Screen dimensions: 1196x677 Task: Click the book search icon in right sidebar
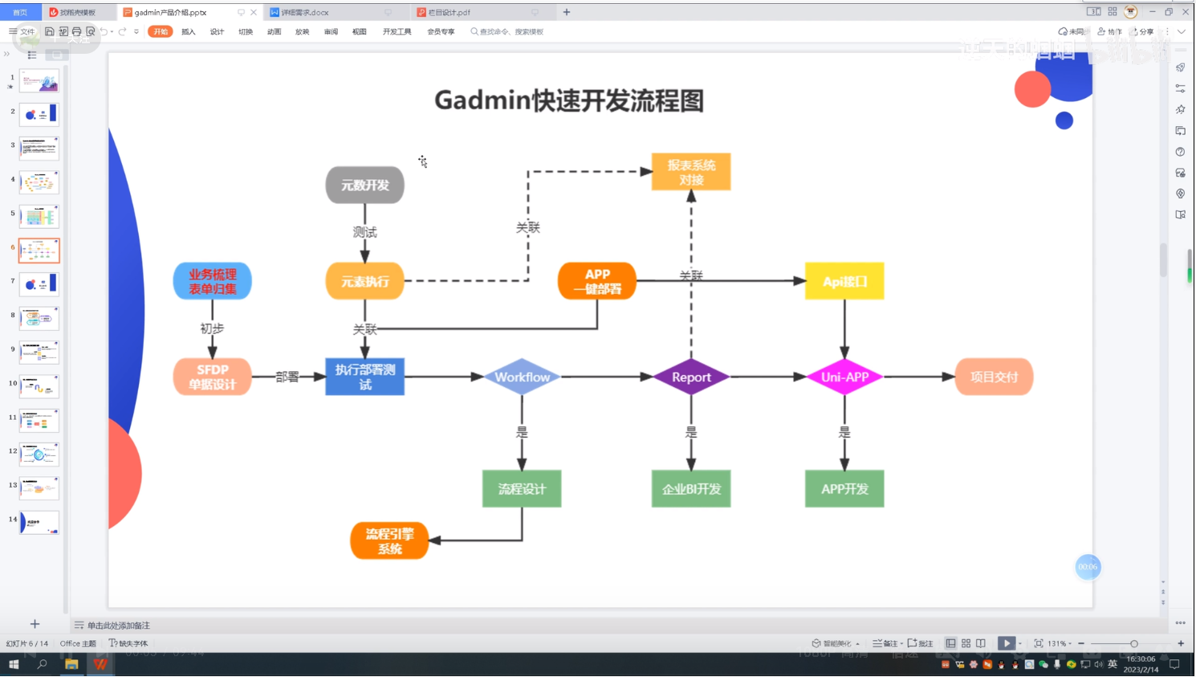tap(1180, 214)
